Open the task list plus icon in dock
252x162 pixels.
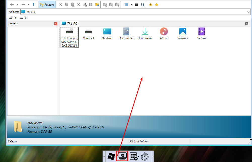click(x=134, y=156)
